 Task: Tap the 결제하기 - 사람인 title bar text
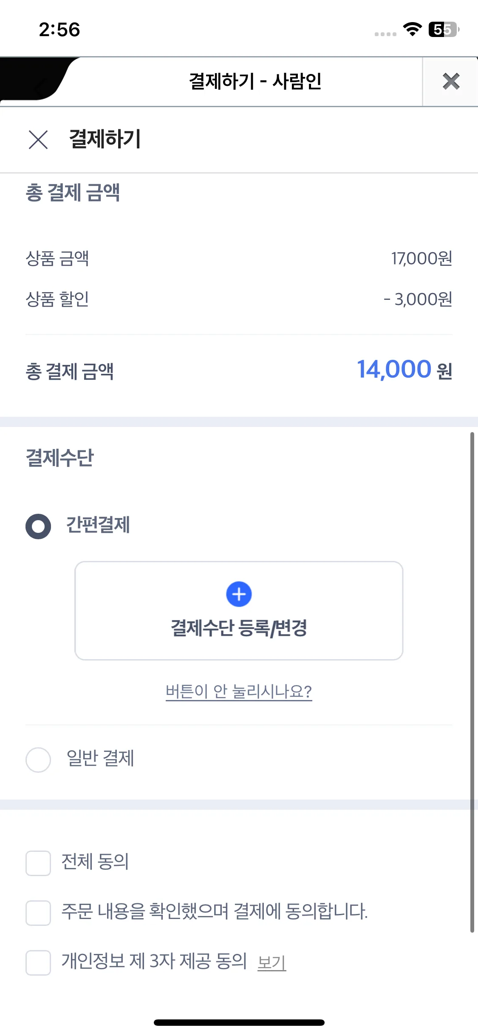tap(255, 81)
